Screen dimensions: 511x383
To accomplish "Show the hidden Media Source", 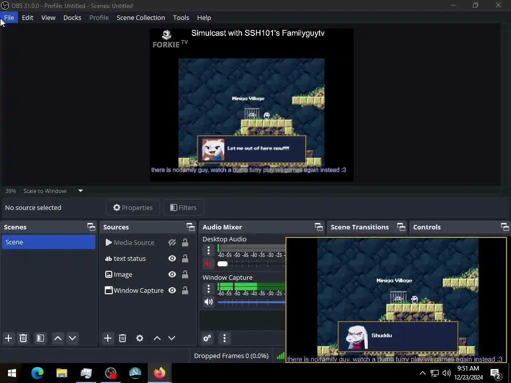I will 172,243.
